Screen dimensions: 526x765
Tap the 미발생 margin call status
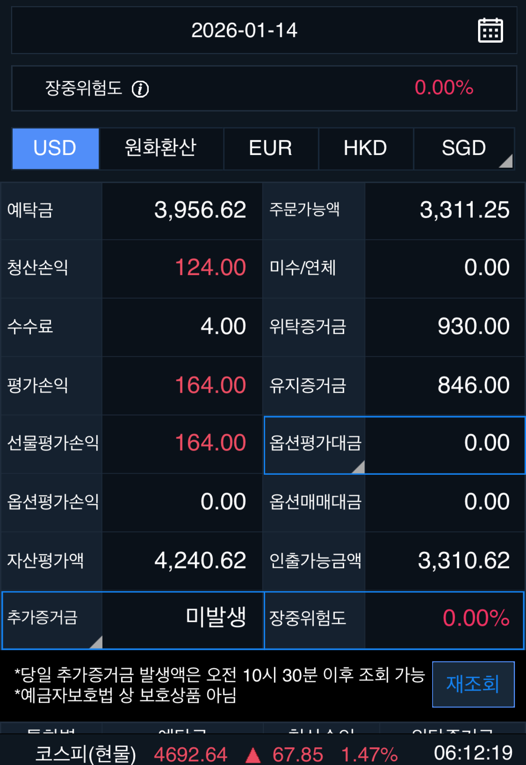[x=215, y=617]
